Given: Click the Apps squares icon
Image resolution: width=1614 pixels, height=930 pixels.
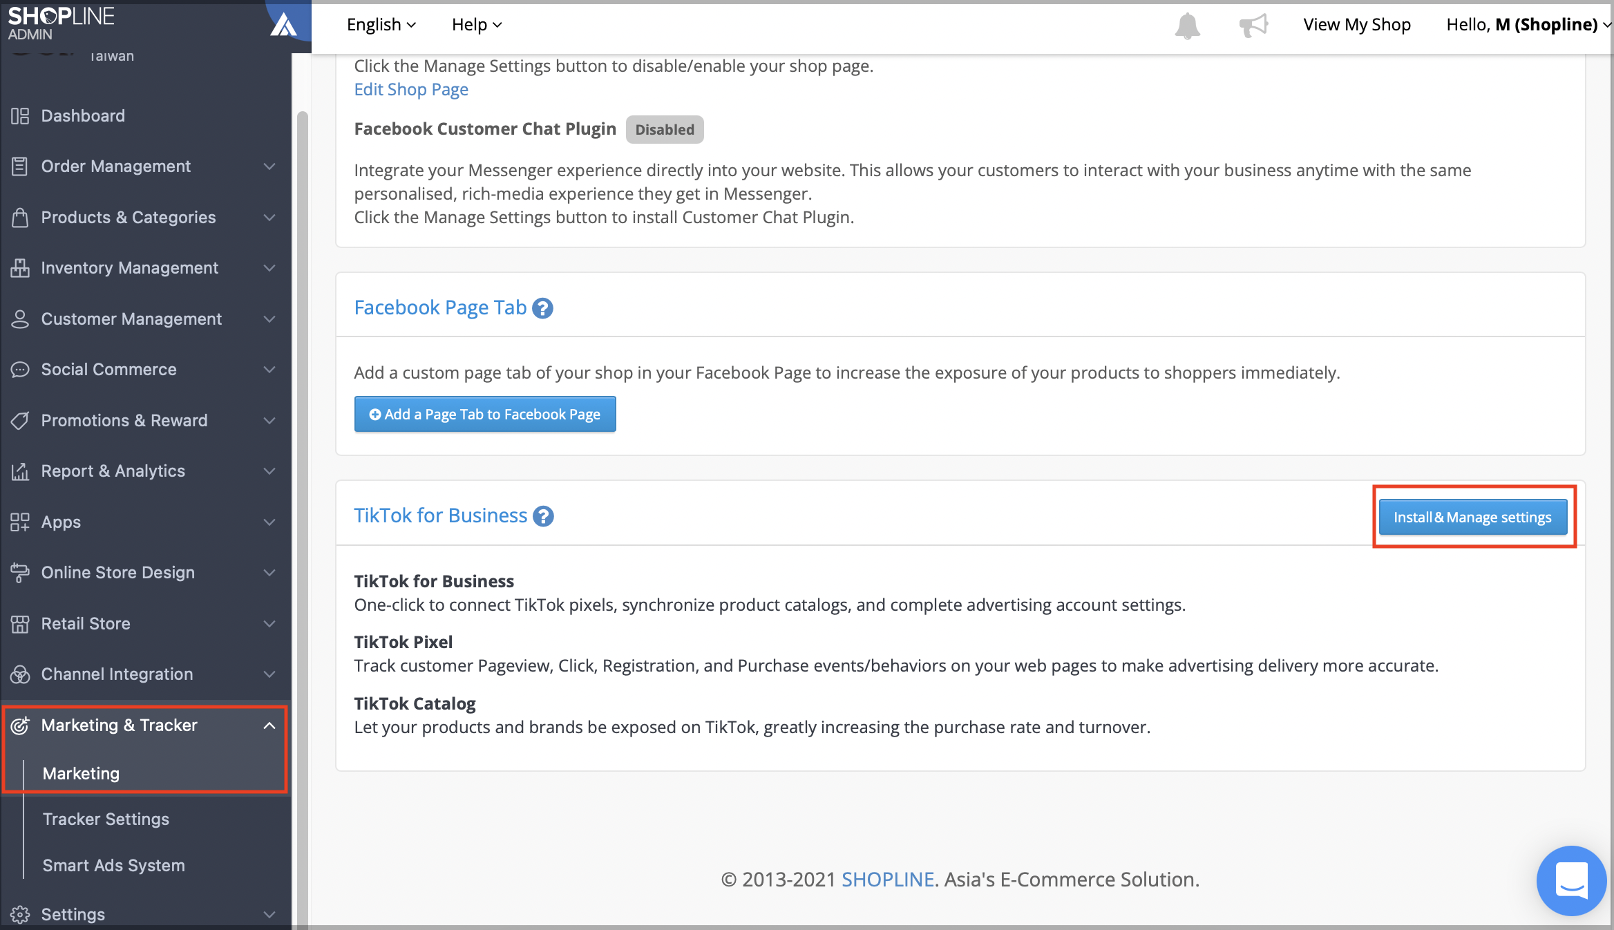Looking at the screenshot, I should (20, 522).
